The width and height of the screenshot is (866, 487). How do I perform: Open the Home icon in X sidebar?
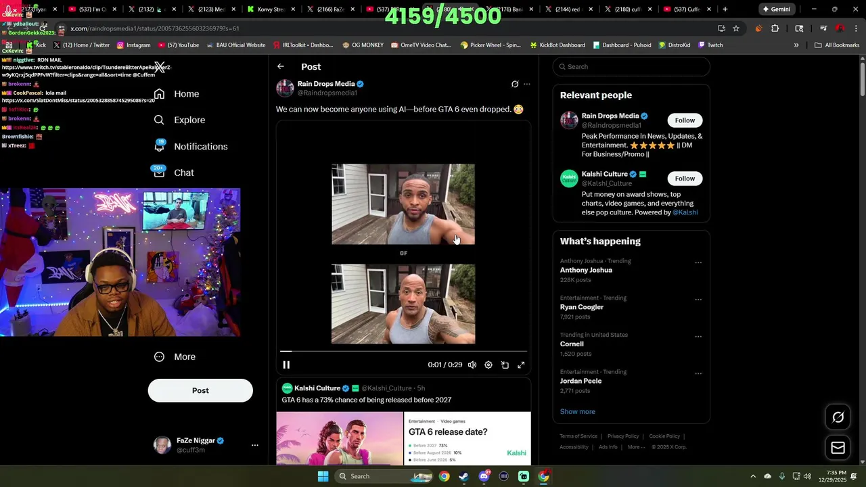click(159, 94)
